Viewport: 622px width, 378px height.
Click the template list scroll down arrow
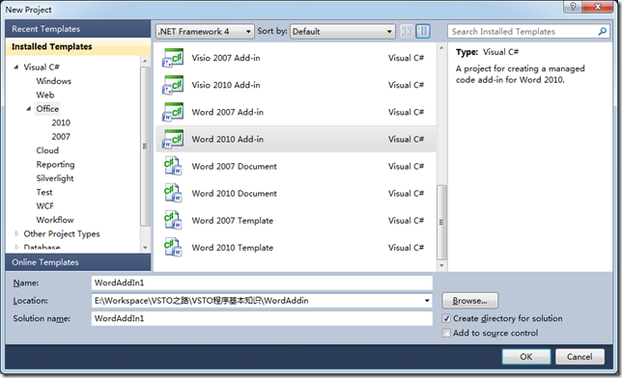pos(441,265)
